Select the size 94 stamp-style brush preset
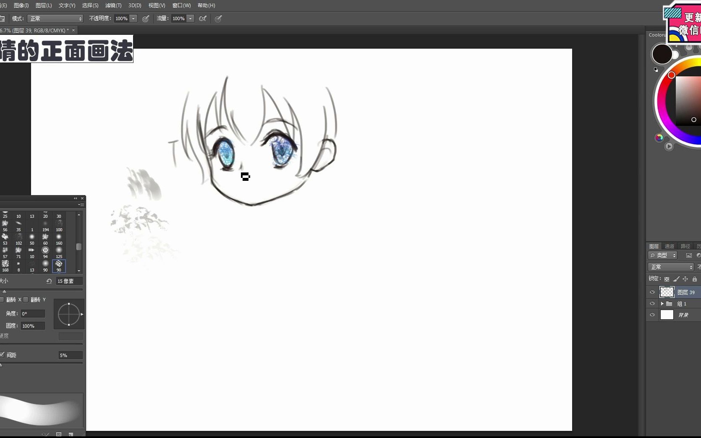The height and width of the screenshot is (438, 701). [45, 252]
